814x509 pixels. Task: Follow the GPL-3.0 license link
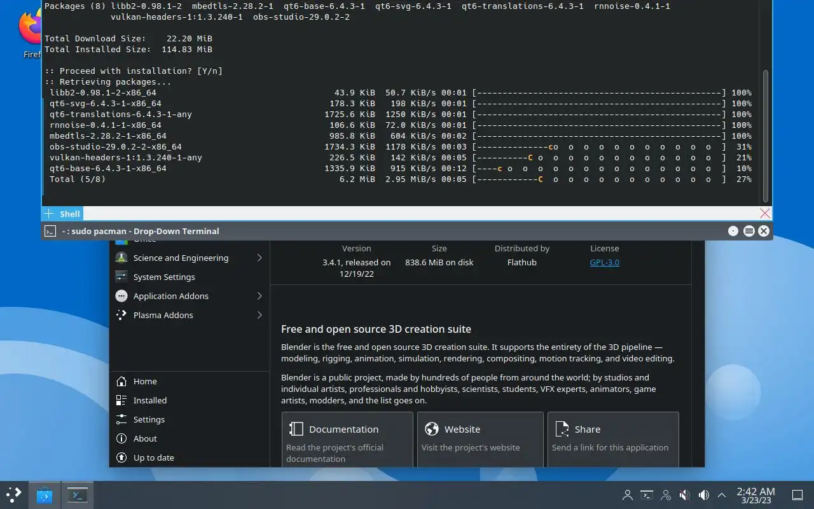pyautogui.click(x=604, y=262)
